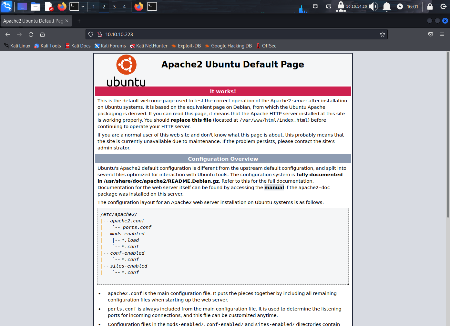Click the Ubuntu logo image
Screen dimensions: 450x326
tap(126, 71)
